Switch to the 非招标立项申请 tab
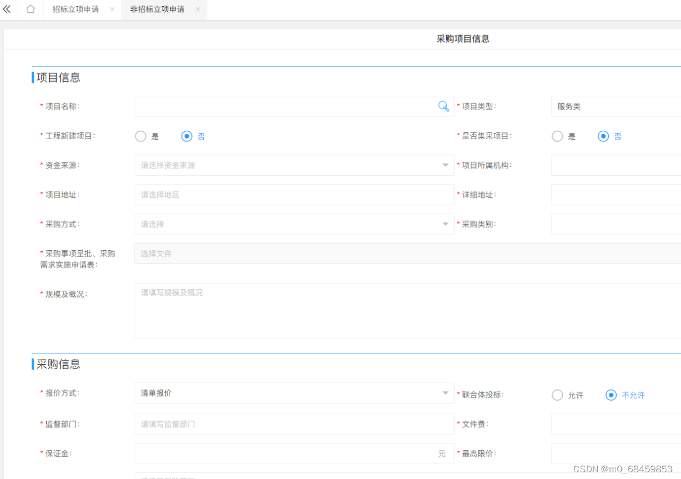681x479 pixels. pyautogui.click(x=159, y=10)
